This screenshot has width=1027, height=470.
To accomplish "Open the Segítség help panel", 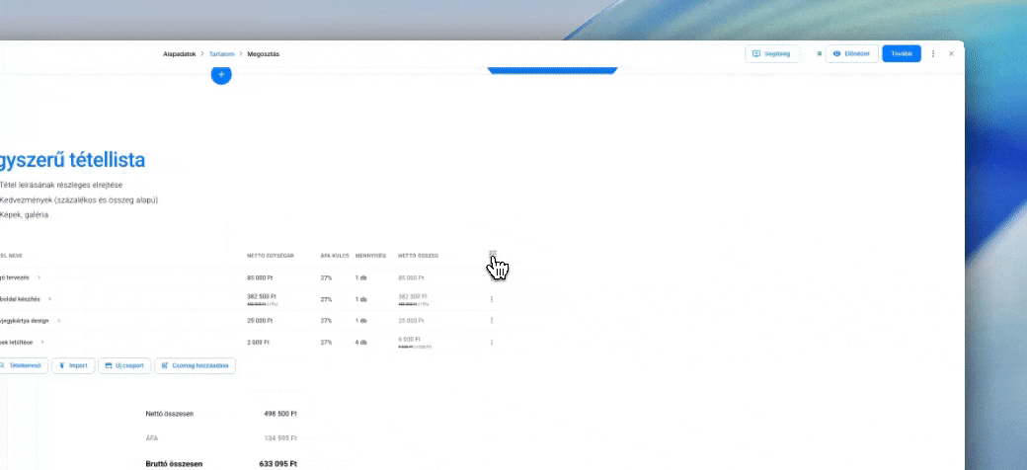I will [771, 54].
